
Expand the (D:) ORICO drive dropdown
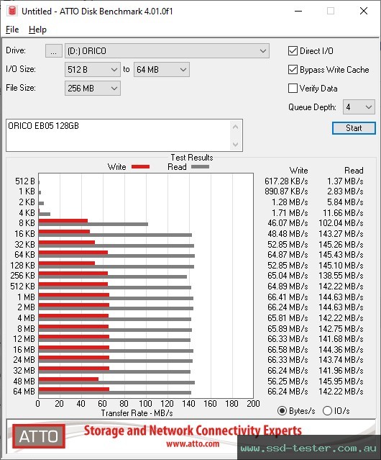click(167, 51)
